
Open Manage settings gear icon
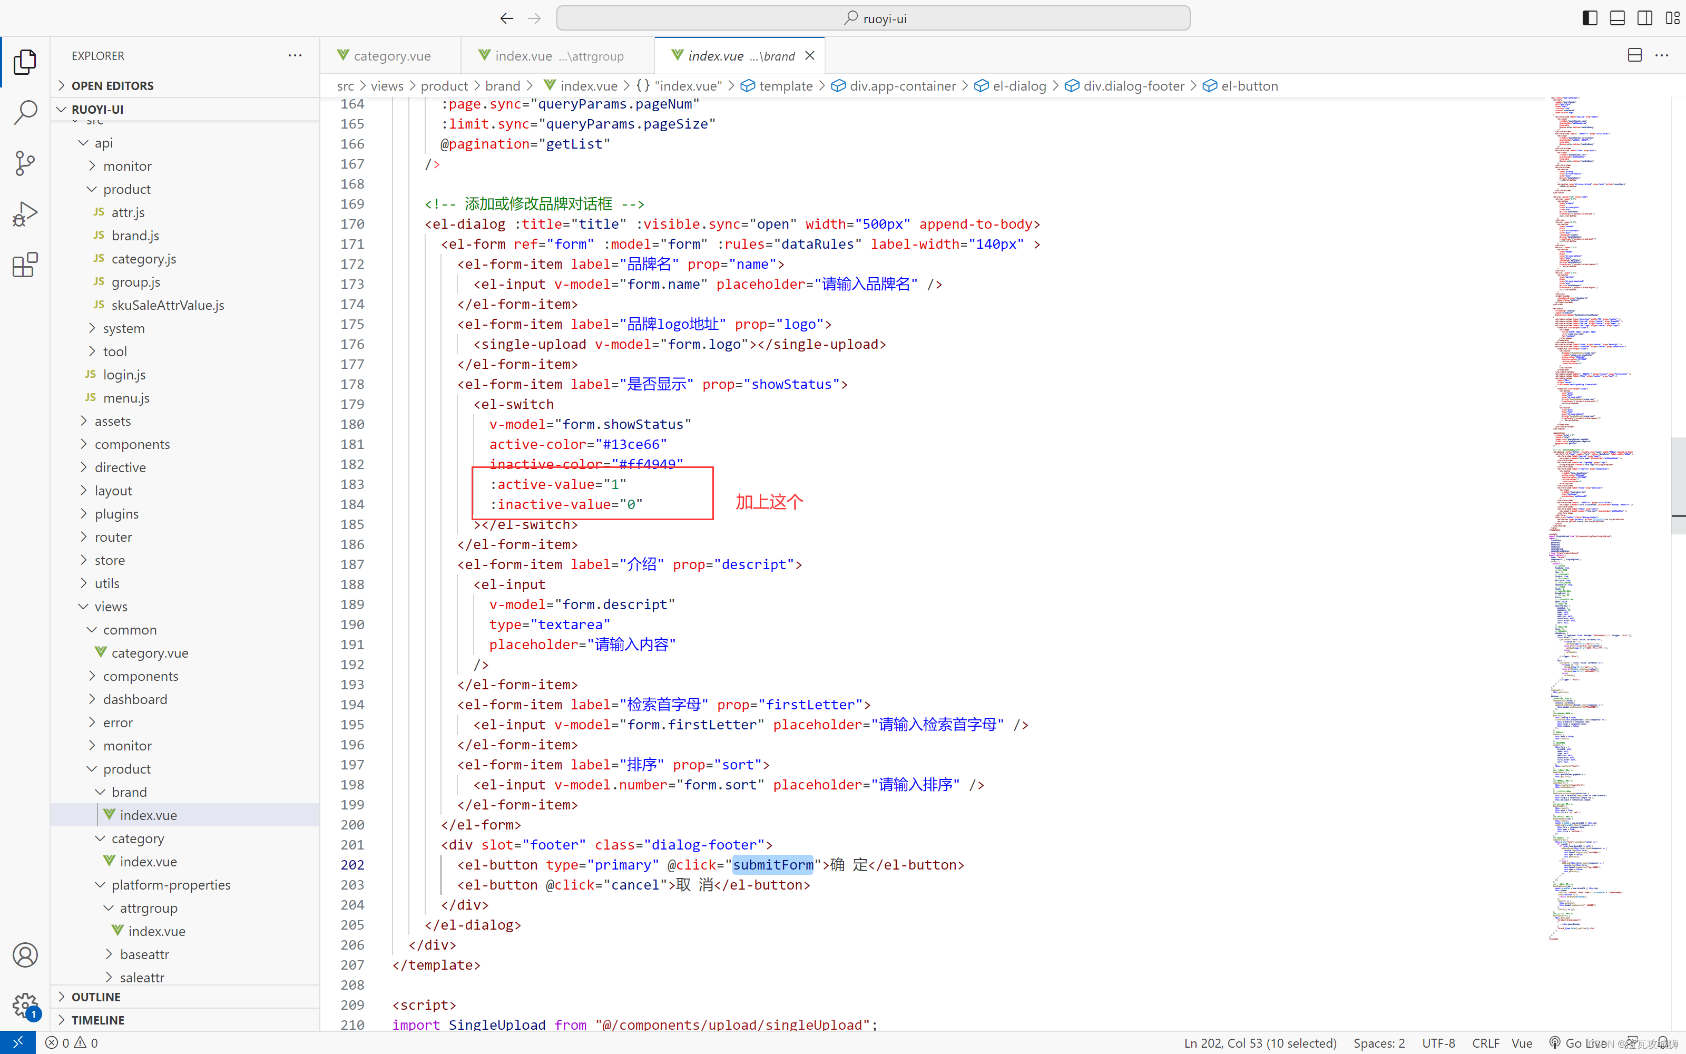[x=25, y=1005]
